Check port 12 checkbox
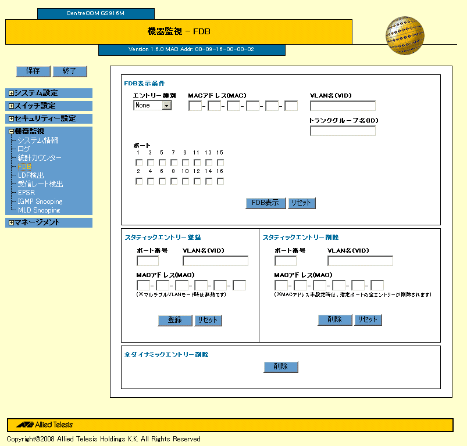467x446 pixels. coord(197,181)
